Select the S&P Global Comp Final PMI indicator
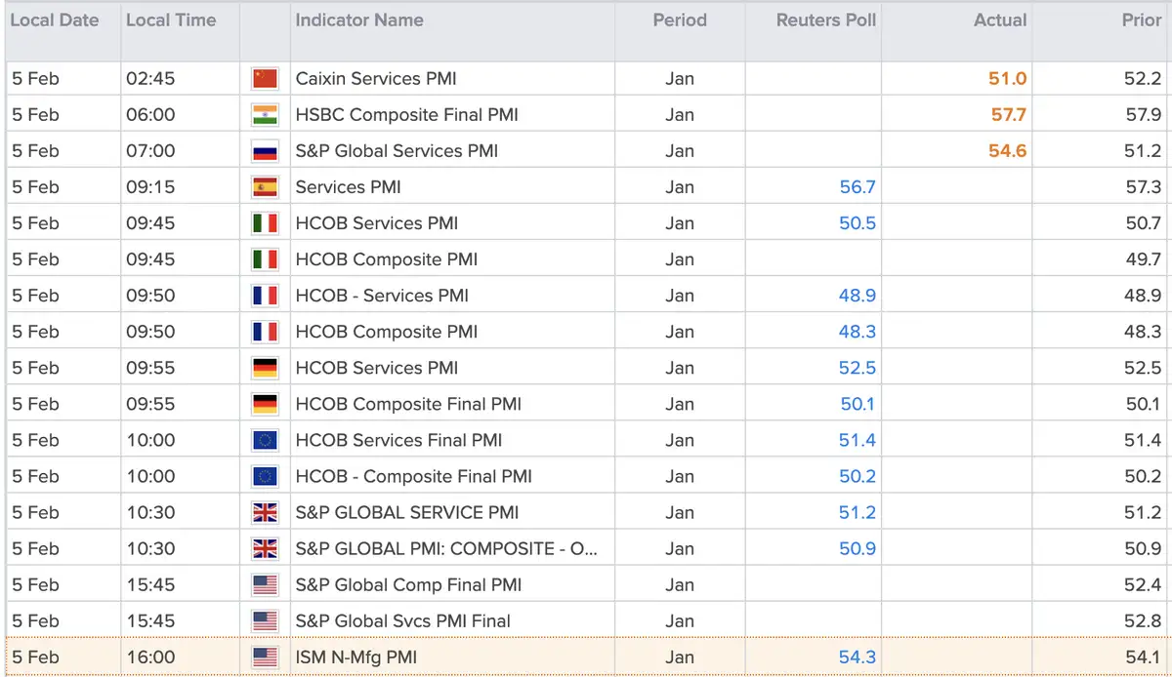1172x677 pixels. [x=408, y=584]
